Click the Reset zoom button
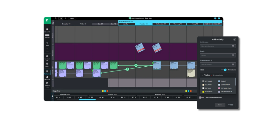 [72, 18]
